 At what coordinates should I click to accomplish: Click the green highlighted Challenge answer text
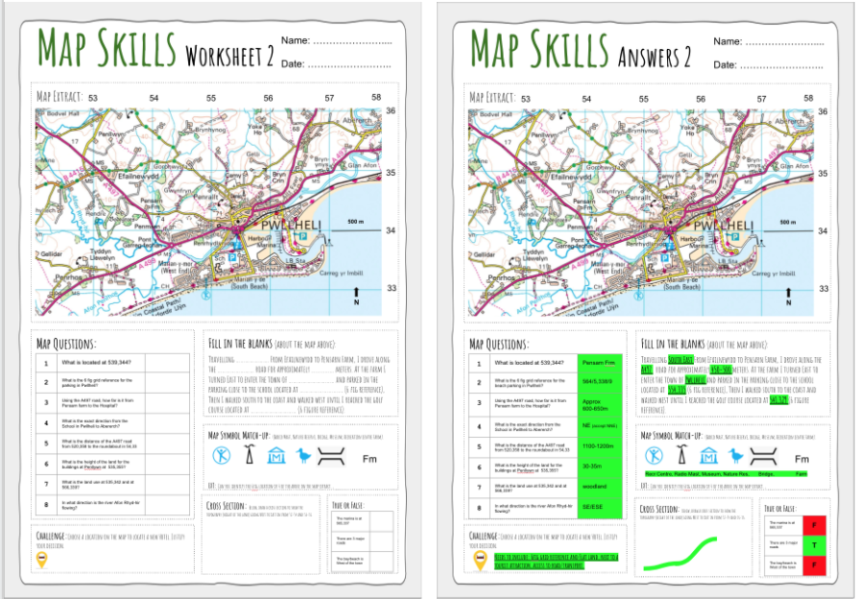(x=556, y=561)
